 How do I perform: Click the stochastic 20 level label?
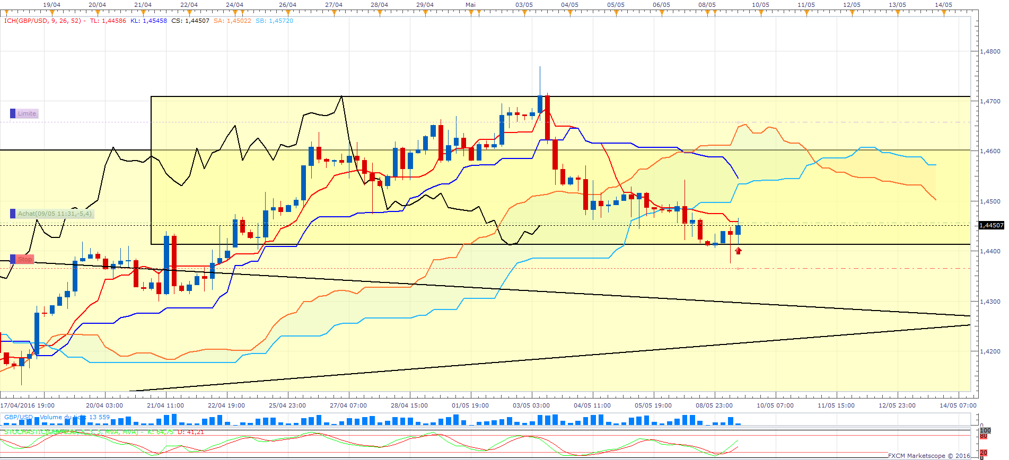[x=984, y=453]
